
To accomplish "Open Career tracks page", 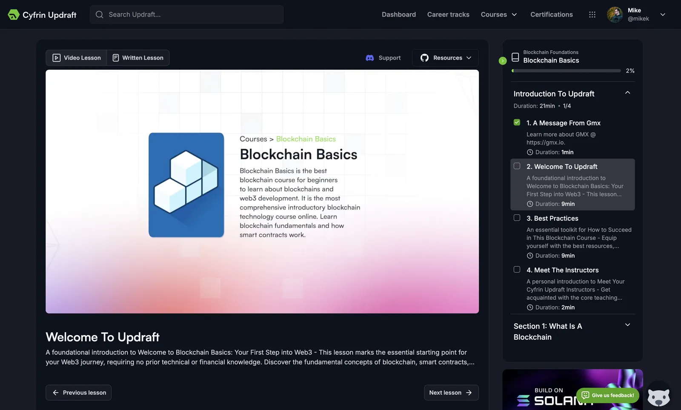I will click(x=448, y=14).
